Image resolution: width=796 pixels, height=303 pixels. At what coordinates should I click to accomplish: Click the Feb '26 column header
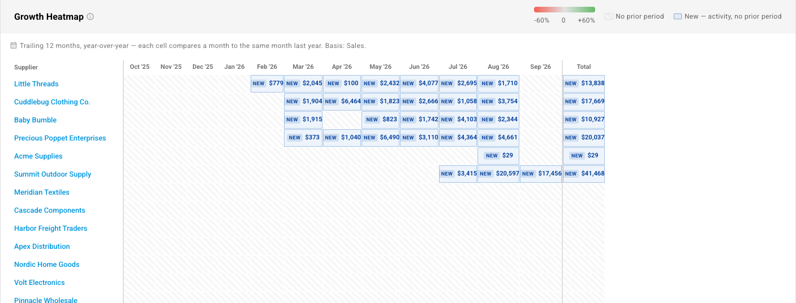(267, 67)
